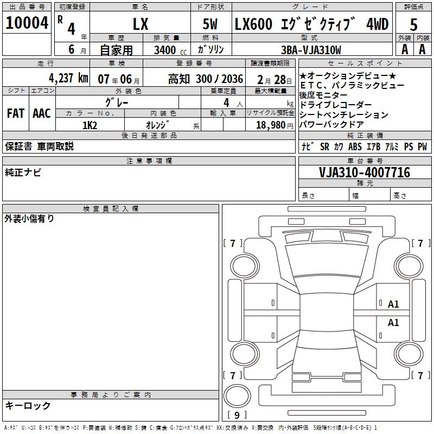Click the color number 1K2
The image size is (434, 434).
click(x=90, y=125)
